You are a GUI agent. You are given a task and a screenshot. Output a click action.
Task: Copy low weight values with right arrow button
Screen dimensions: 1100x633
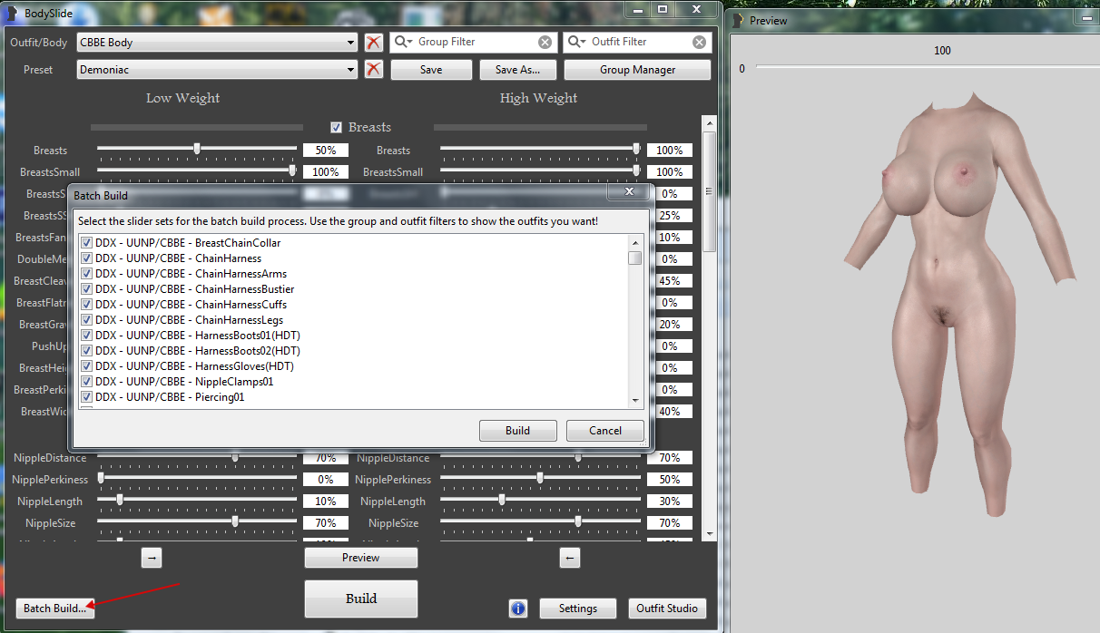click(x=152, y=558)
